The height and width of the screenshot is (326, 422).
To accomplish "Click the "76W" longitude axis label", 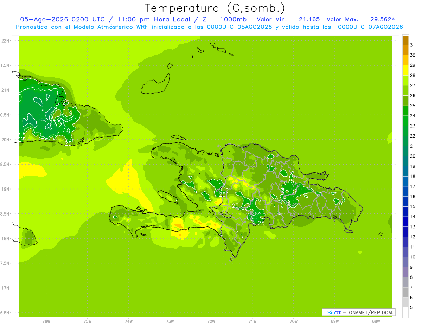I will coord(46,321).
